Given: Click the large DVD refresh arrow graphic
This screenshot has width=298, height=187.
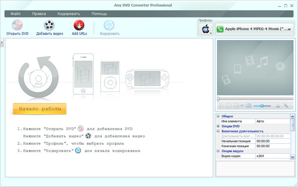Looking at the screenshot, I should pyautogui.click(x=39, y=77).
